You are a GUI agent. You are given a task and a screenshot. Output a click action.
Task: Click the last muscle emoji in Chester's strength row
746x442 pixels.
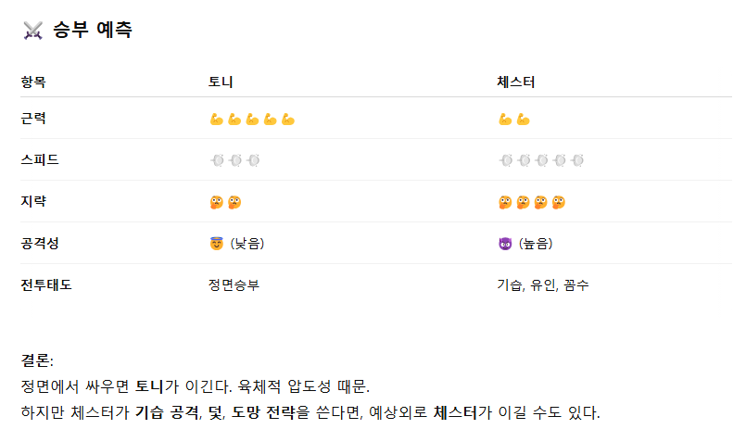pyautogui.click(x=523, y=120)
